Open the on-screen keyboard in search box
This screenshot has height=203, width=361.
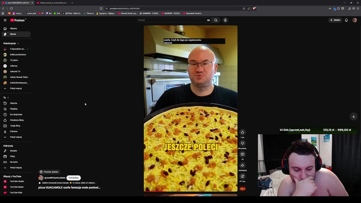[x=208, y=20]
